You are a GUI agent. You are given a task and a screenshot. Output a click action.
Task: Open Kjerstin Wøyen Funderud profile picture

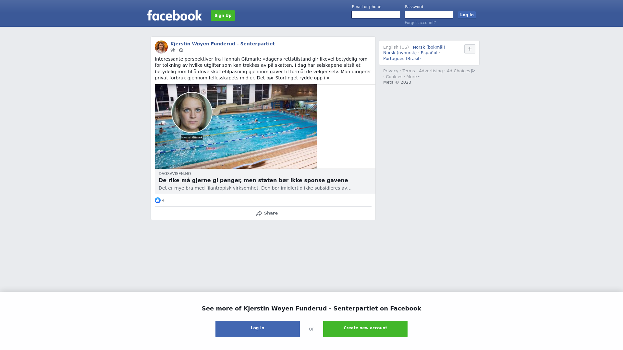pyautogui.click(x=161, y=47)
